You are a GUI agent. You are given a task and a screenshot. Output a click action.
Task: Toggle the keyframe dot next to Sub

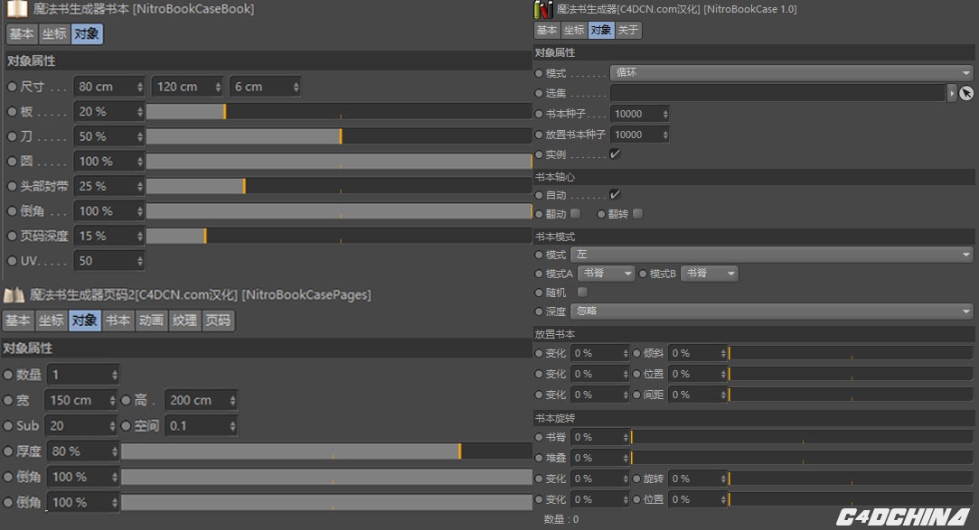point(8,426)
